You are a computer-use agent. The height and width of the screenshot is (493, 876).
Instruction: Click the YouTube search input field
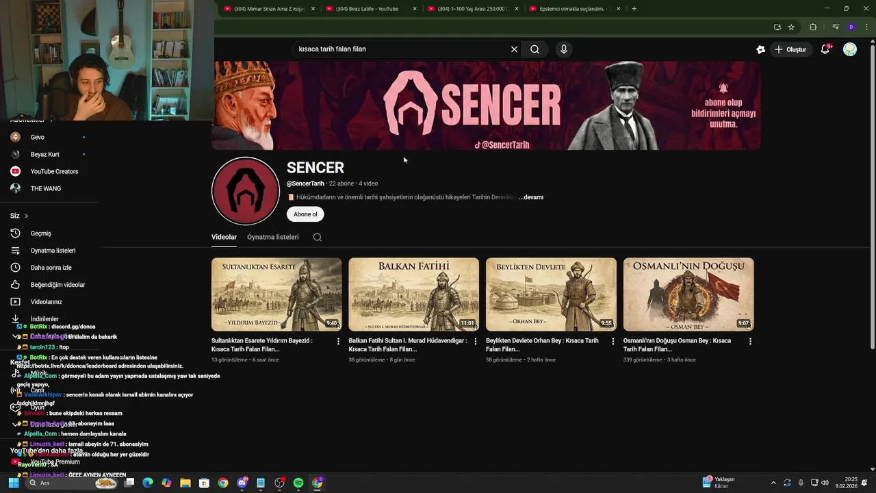(x=401, y=49)
